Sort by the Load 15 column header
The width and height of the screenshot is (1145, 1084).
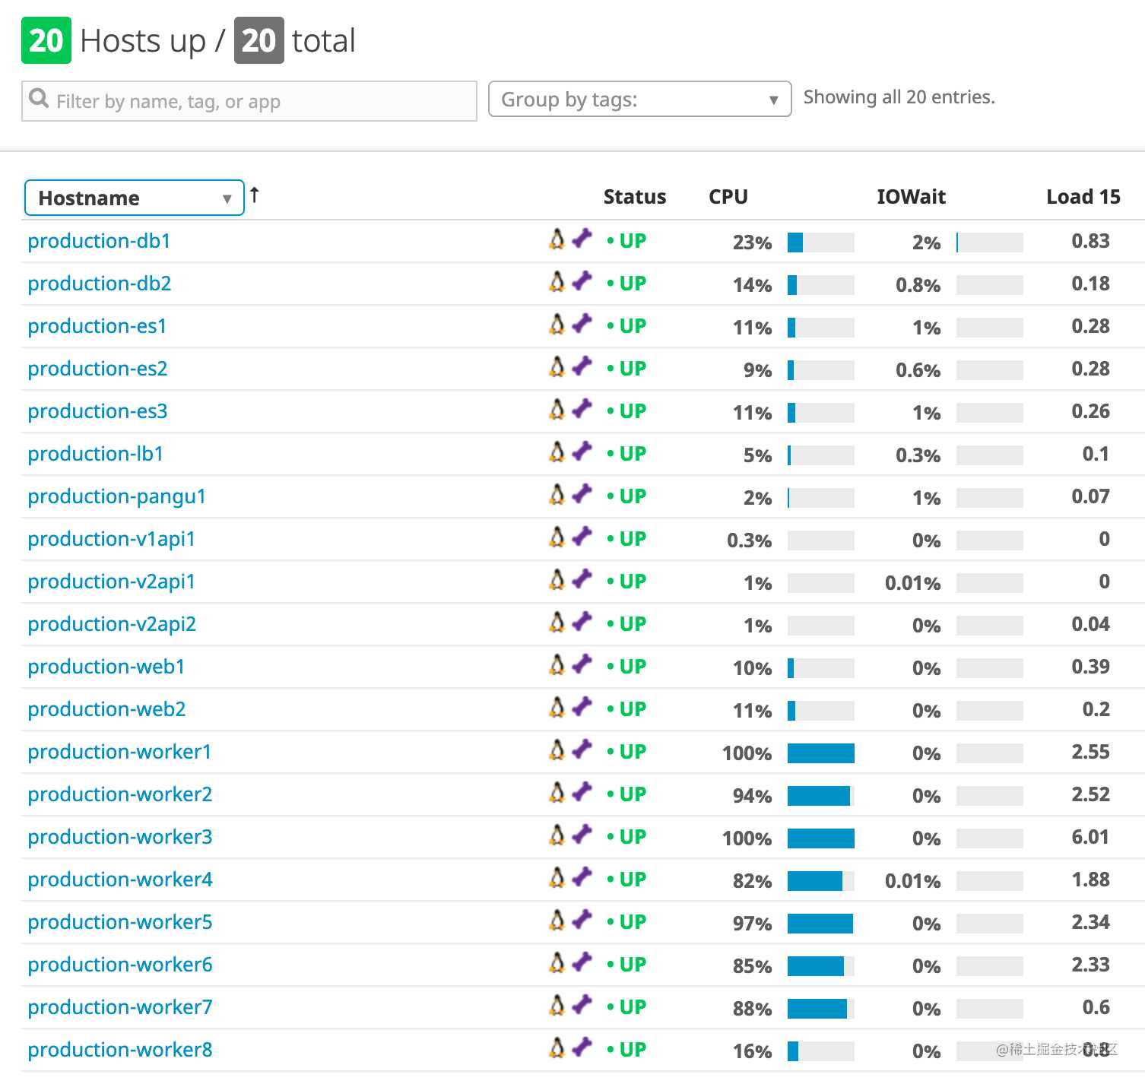click(1083, 197)
